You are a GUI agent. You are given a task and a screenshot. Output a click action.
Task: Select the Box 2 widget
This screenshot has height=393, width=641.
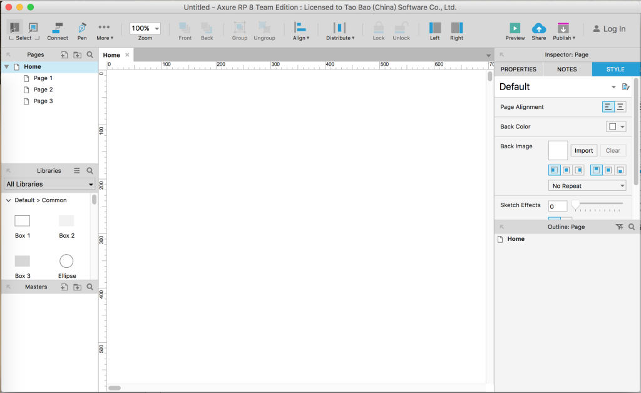(66, 227)
